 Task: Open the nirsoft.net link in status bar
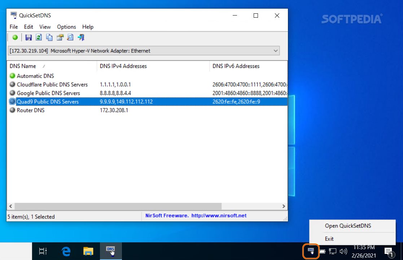coord(219,216)
